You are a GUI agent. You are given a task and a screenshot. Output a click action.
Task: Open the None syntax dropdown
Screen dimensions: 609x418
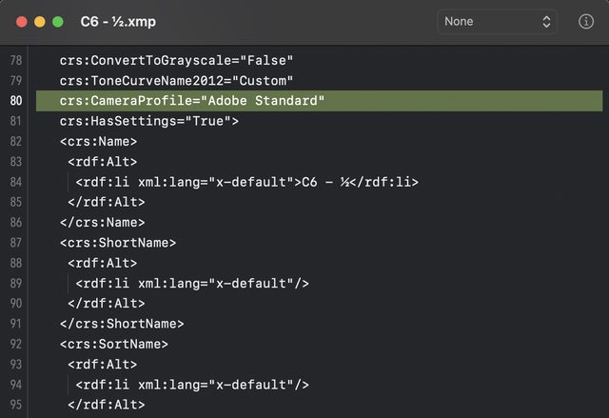click(498, 21)
